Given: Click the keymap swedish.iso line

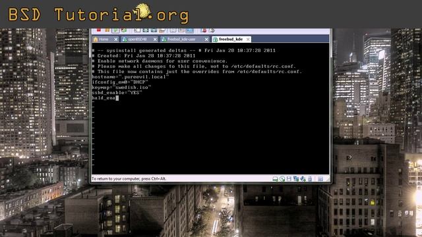Looking at the screenshot, I should (121, 88).
